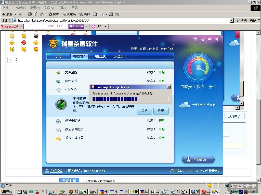Click the Windows 开始 Start button

point(7,192)
